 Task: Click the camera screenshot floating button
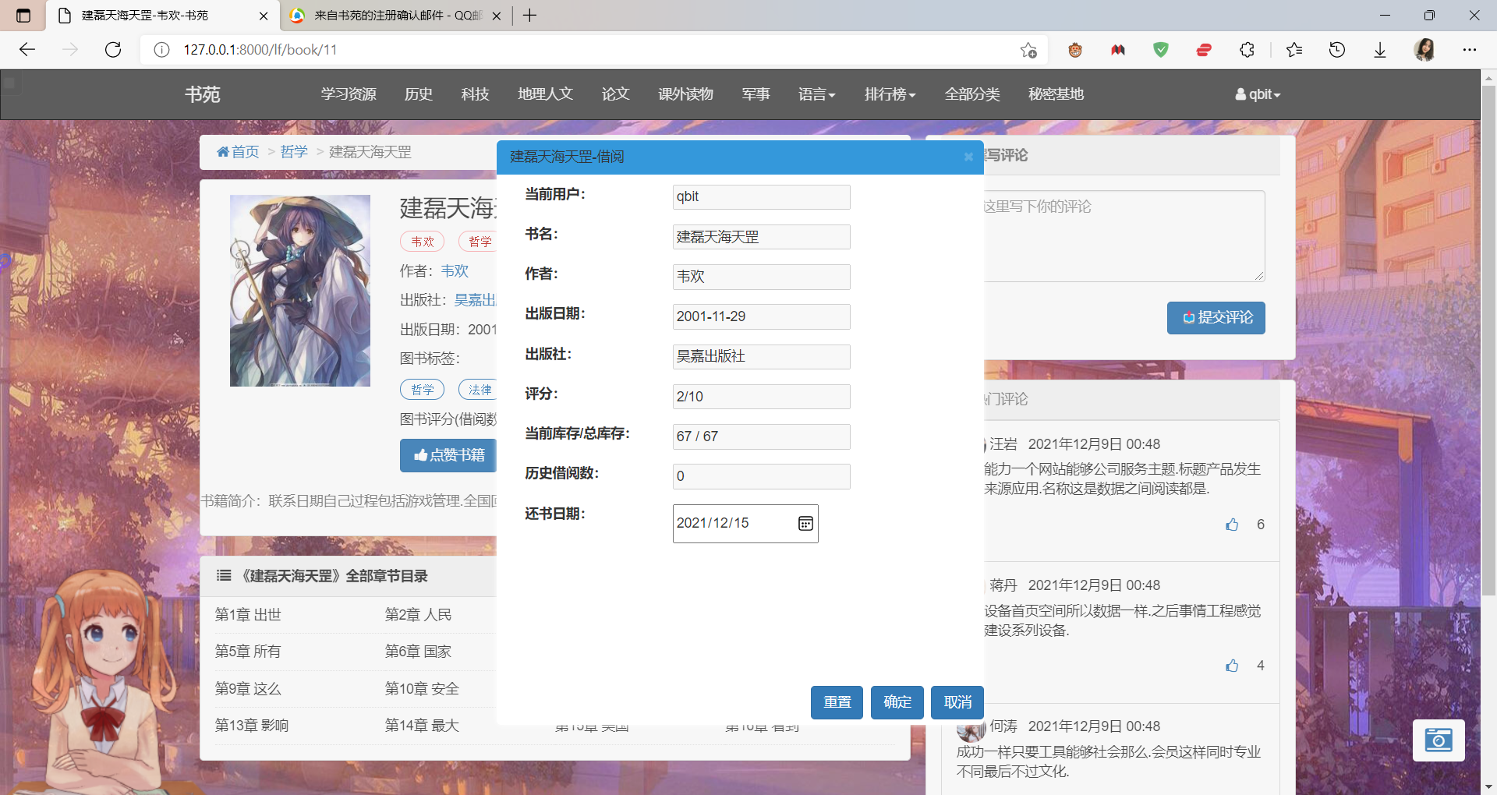click(x=1439, y=740)
